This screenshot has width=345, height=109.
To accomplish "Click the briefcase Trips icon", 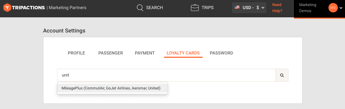I will click(x=195, y=8).
